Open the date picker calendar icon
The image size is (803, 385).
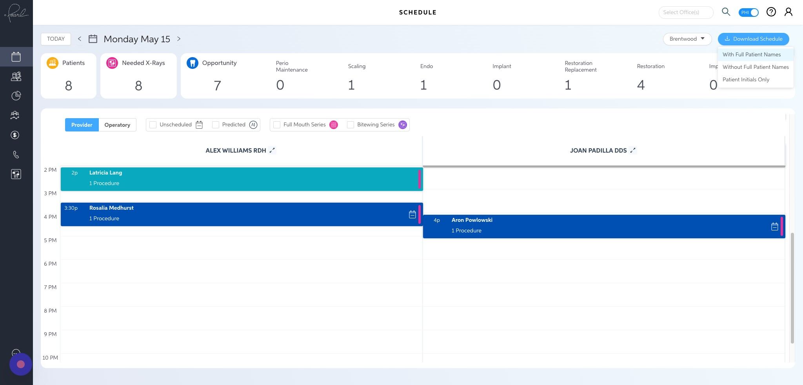[93, 39]
